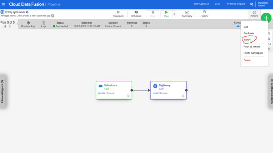Viewport: 273px width, 153px height.
Task: Click BigQuery node output connector dot
Action: pos(186,90)
